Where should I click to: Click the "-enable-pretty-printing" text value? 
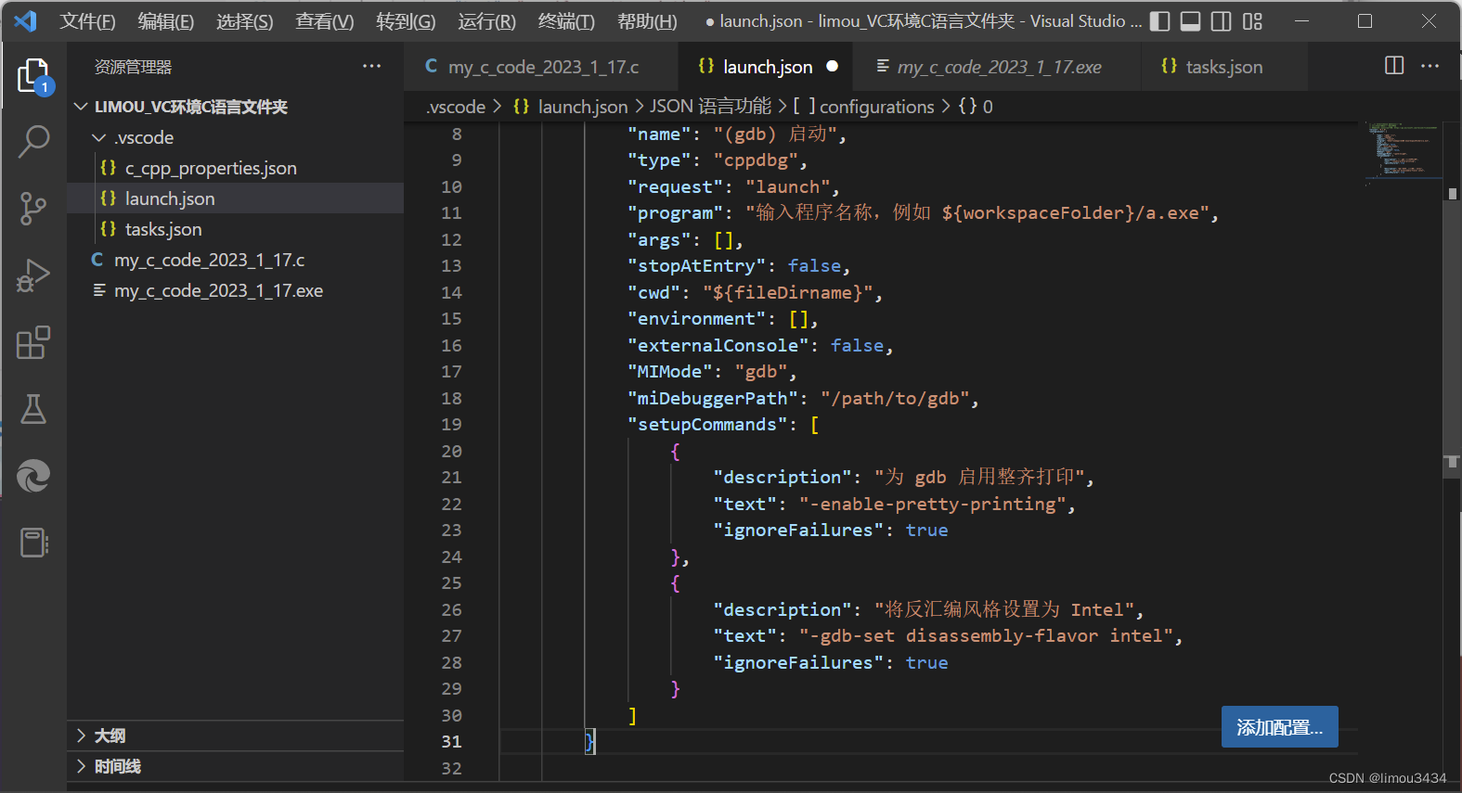933,505
